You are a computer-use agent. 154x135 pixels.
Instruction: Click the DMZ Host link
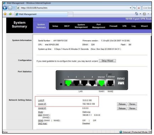[42, 124]
